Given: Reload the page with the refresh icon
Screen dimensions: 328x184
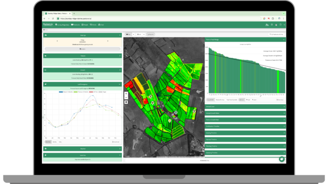Looking at the screenshot, I should (53, 18).
